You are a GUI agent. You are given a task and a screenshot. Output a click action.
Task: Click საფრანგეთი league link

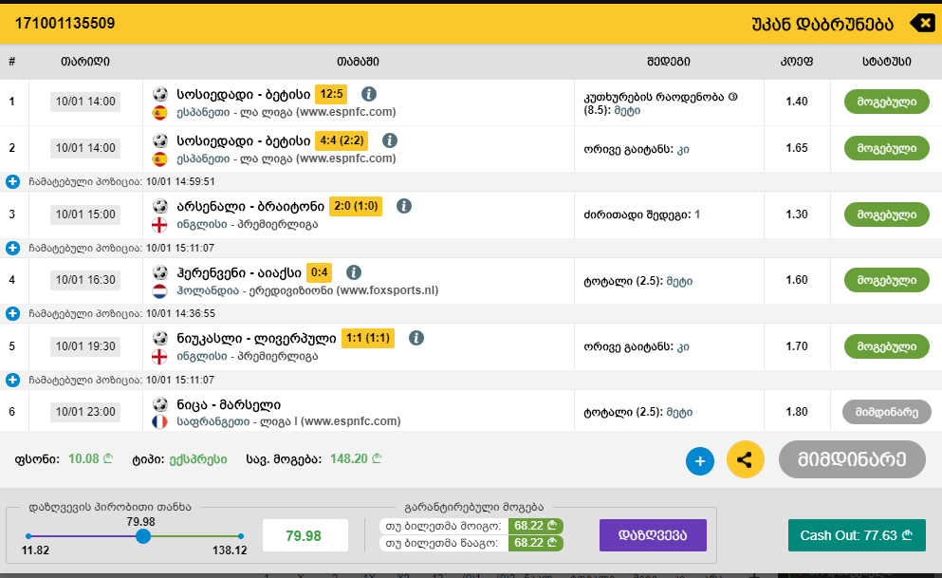(213, 421)
